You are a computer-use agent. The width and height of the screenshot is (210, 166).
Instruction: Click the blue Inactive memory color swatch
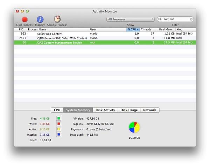click(59, 134)
